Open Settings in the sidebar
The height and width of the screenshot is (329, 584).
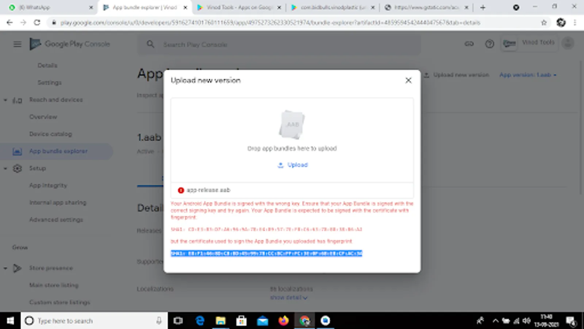(50, 83)
